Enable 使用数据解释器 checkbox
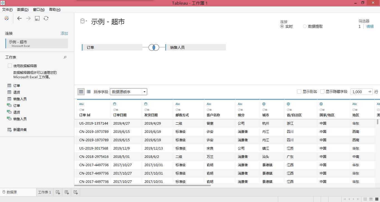This screenshot has height=202, width=380. tap(10, 66)
